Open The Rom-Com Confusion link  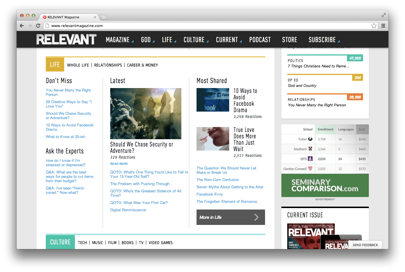[218, 180]
